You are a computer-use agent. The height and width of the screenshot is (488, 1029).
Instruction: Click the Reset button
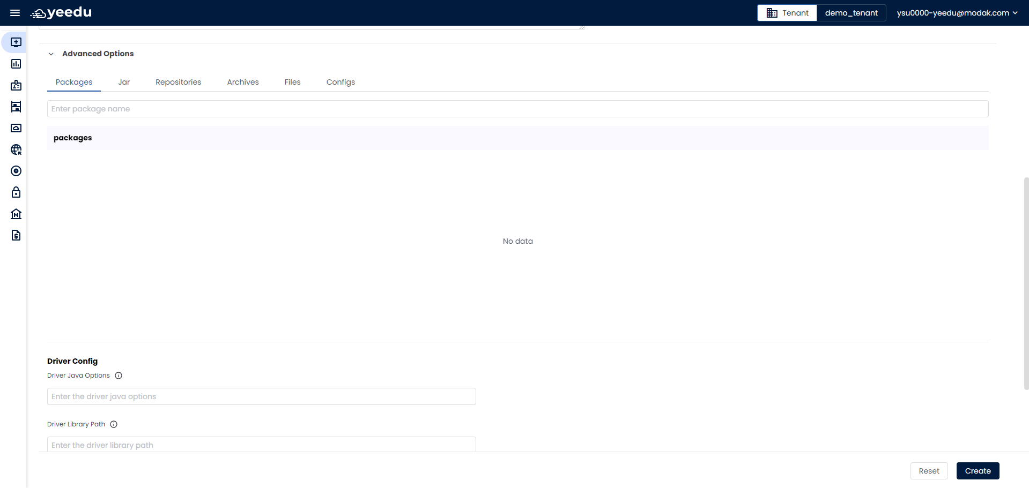click(929, 471)
